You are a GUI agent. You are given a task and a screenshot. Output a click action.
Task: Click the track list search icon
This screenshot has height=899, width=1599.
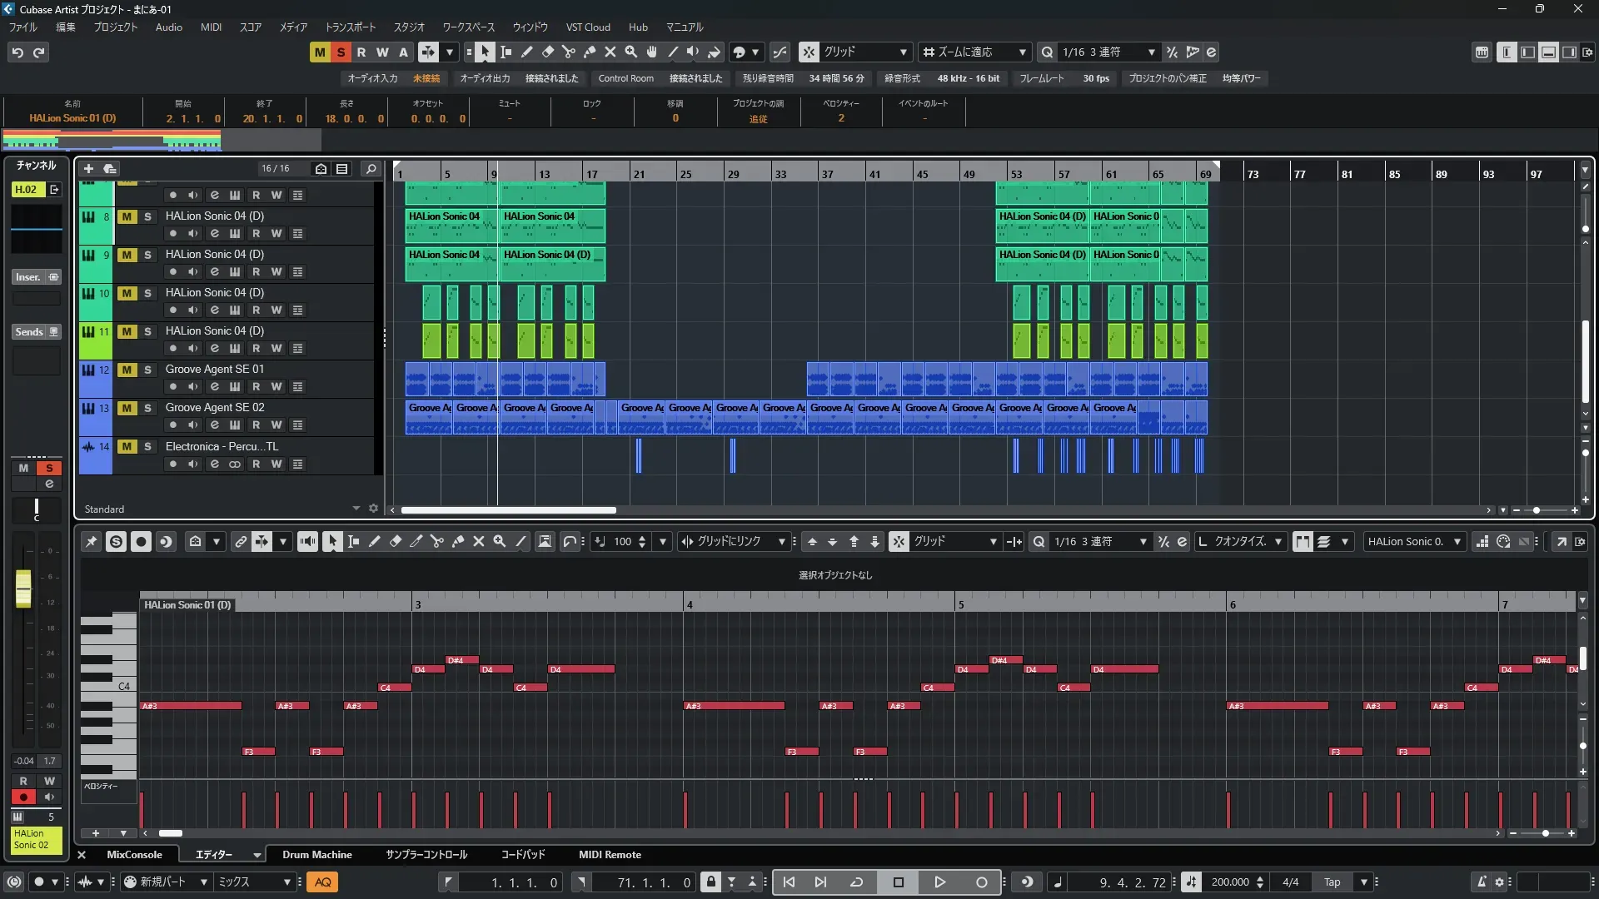[371, 169]
